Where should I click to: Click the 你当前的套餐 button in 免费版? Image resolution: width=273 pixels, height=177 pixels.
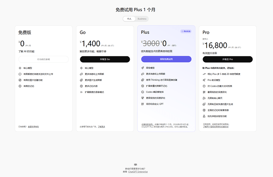click(44, 59)
